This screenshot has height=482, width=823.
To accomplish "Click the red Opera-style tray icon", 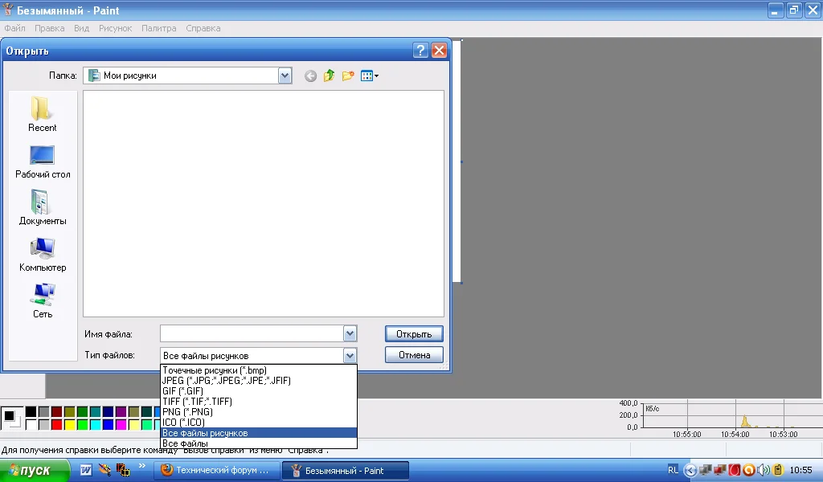I will coord(735,470).
